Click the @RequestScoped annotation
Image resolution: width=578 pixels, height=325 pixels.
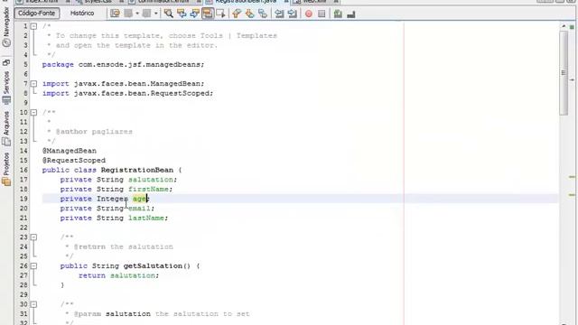[74, 161]
